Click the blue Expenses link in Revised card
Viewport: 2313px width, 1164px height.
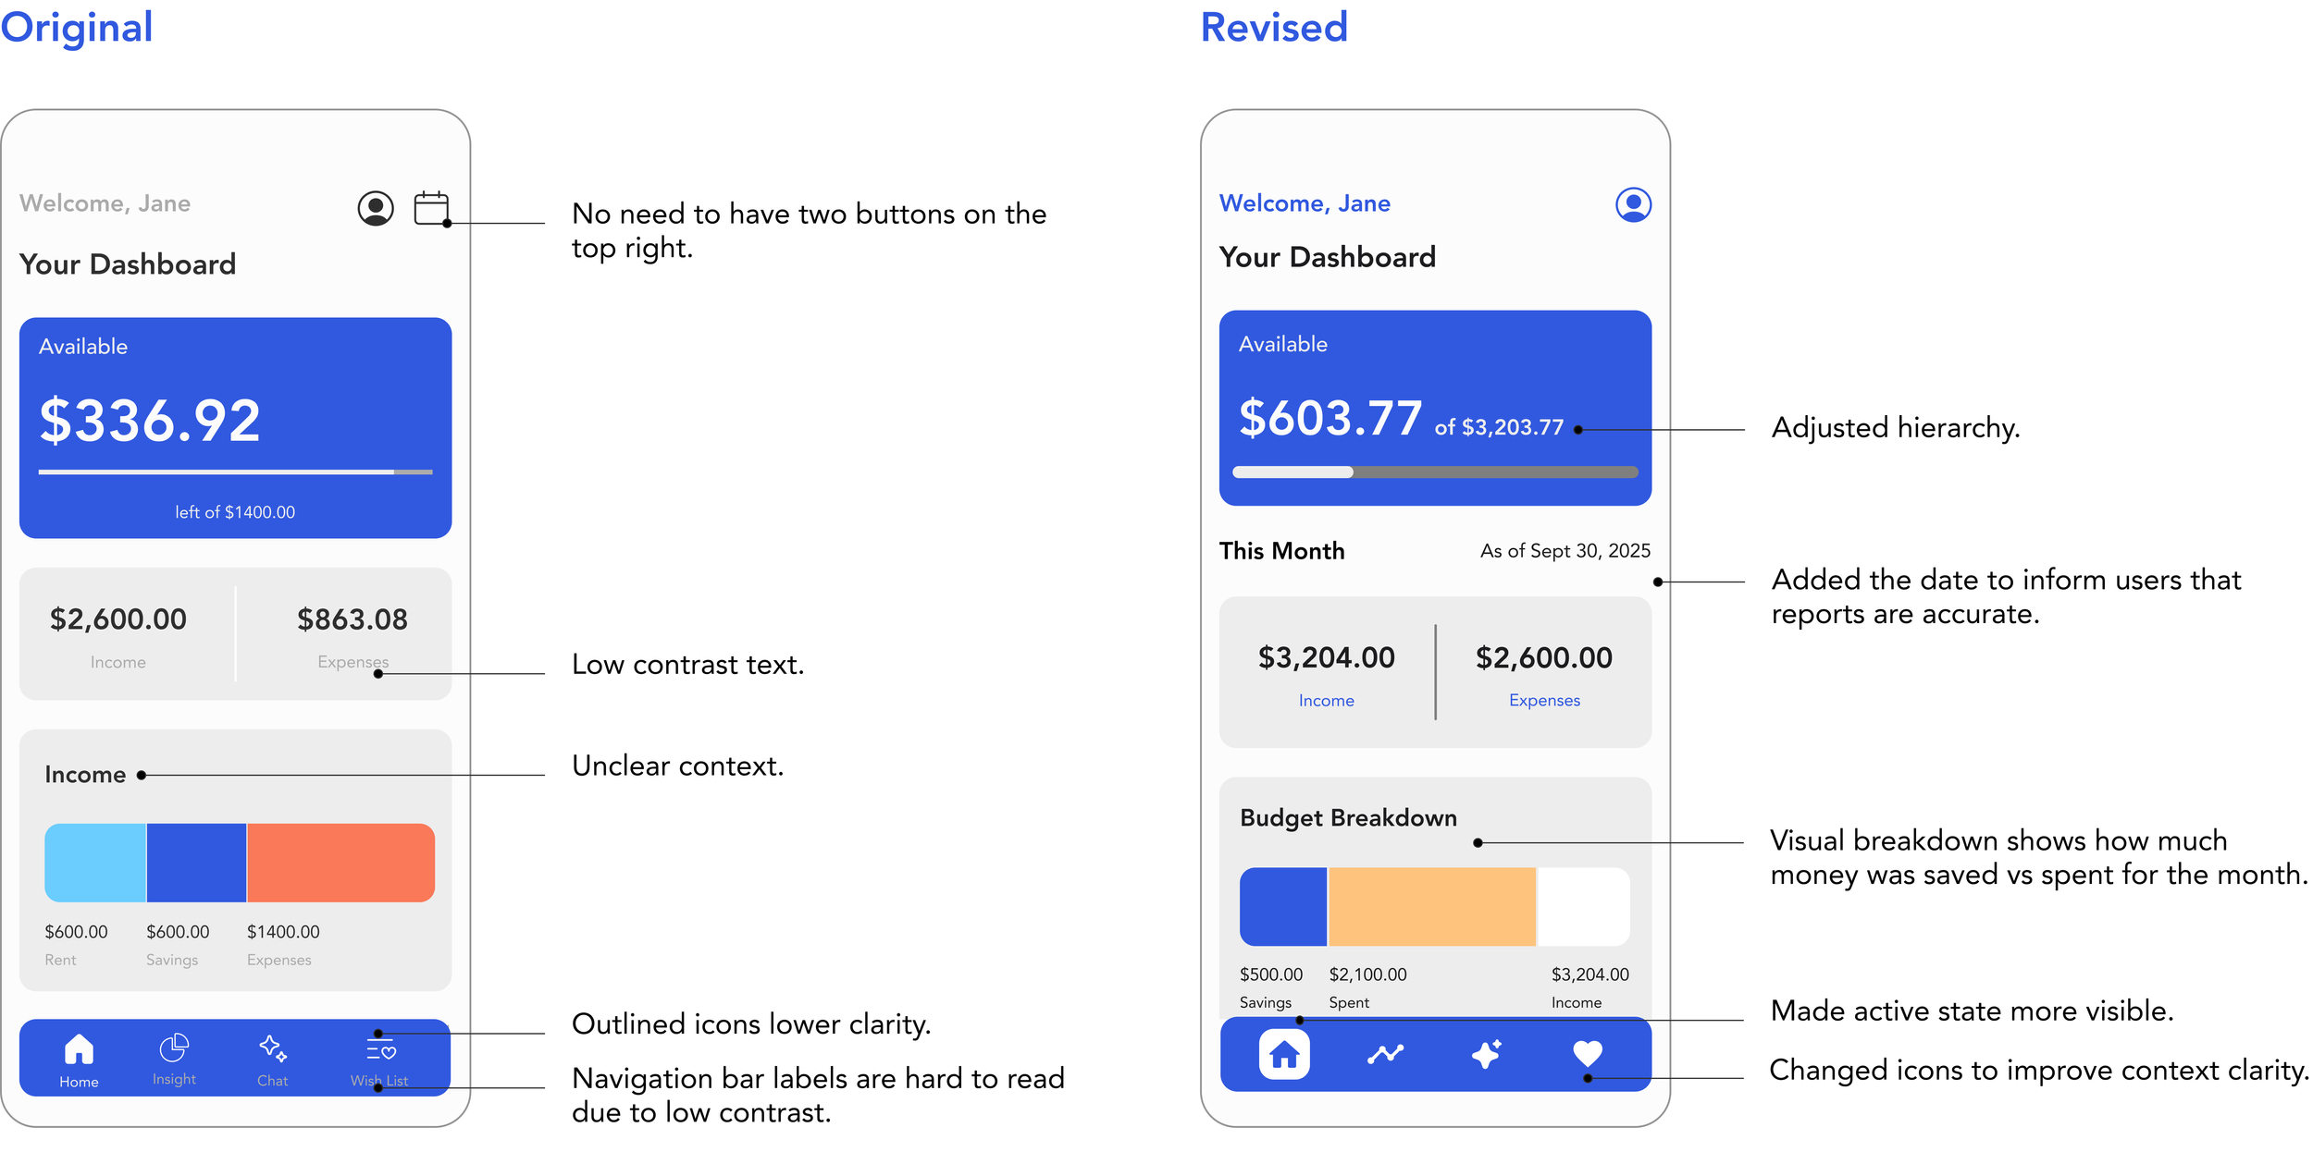[1543, 700]
